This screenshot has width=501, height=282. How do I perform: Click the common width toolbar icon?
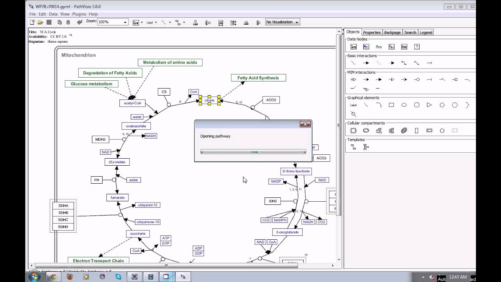point(221,23)
